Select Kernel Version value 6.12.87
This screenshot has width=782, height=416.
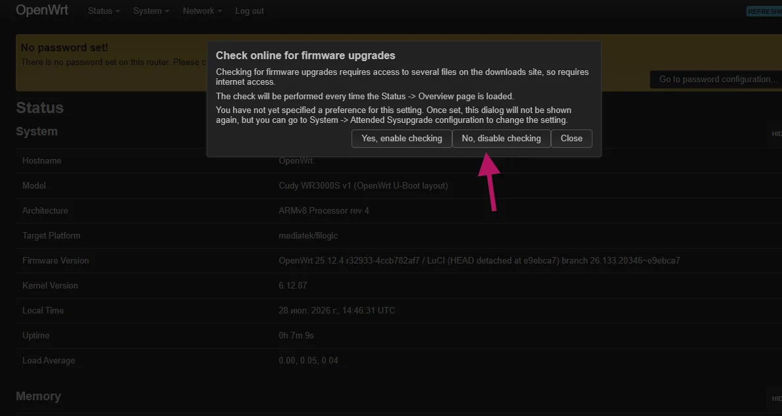point(293,285)
